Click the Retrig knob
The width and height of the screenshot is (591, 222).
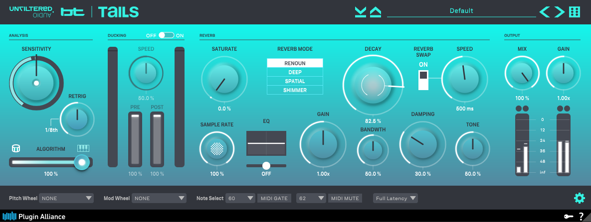click(77, 119)
